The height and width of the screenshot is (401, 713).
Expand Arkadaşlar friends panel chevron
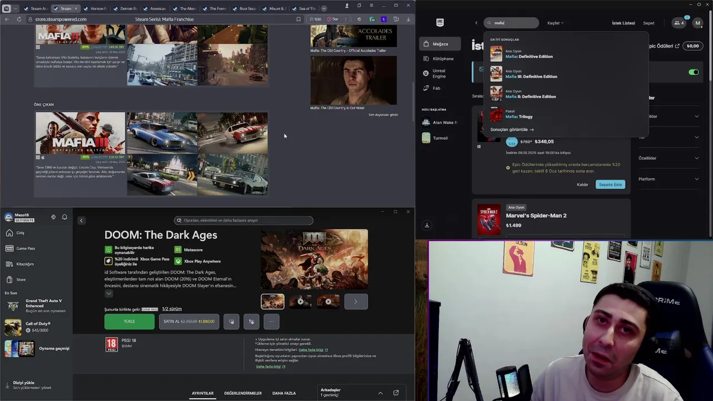click(x=380, y=393)
